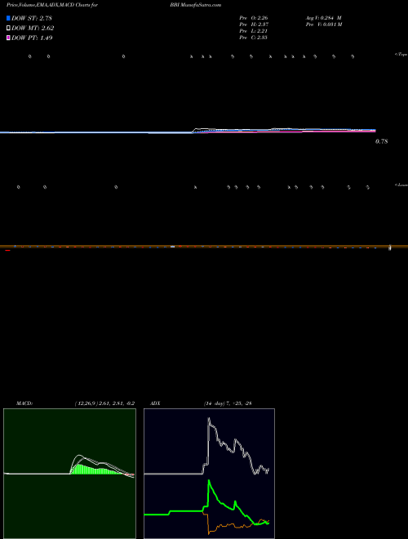The height and width of the screenshot is (539, 408).
Task: Click the ADX panel heading
Action: 155,403
